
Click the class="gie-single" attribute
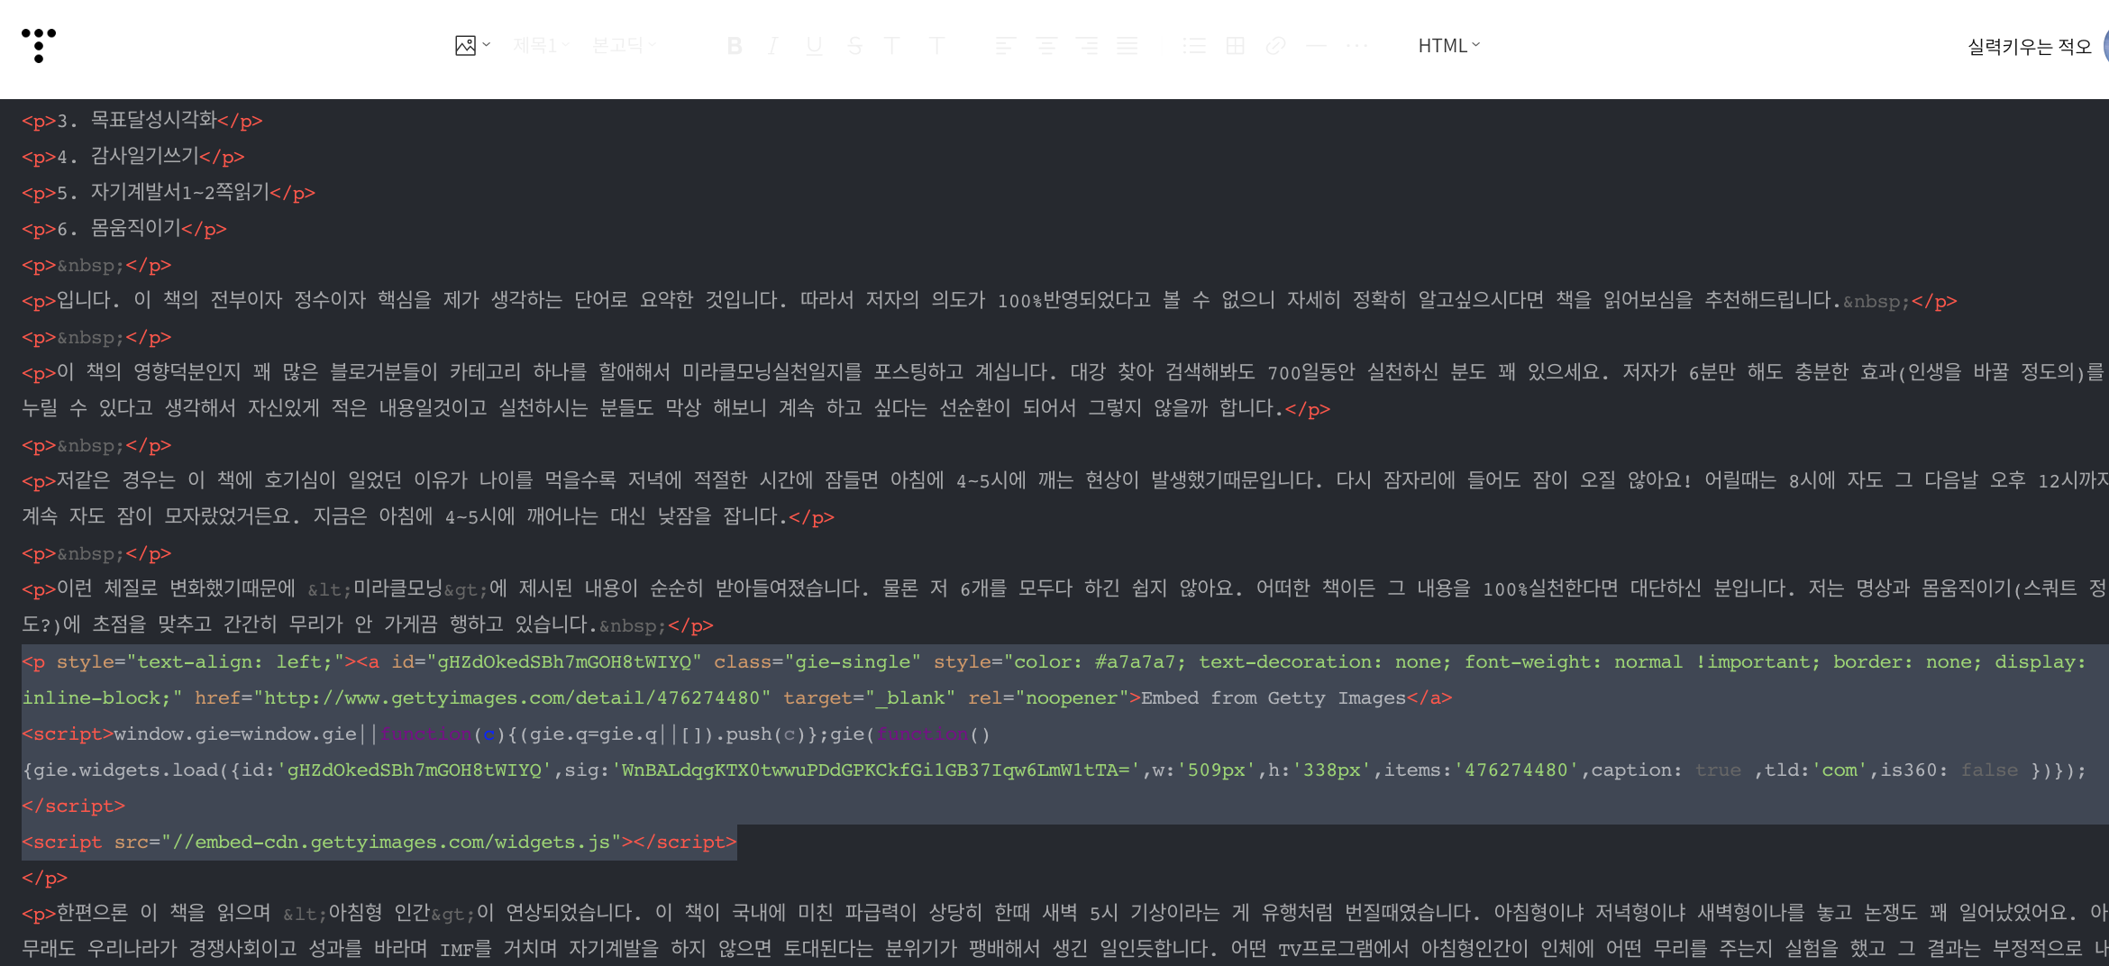(x=817, y=661)
